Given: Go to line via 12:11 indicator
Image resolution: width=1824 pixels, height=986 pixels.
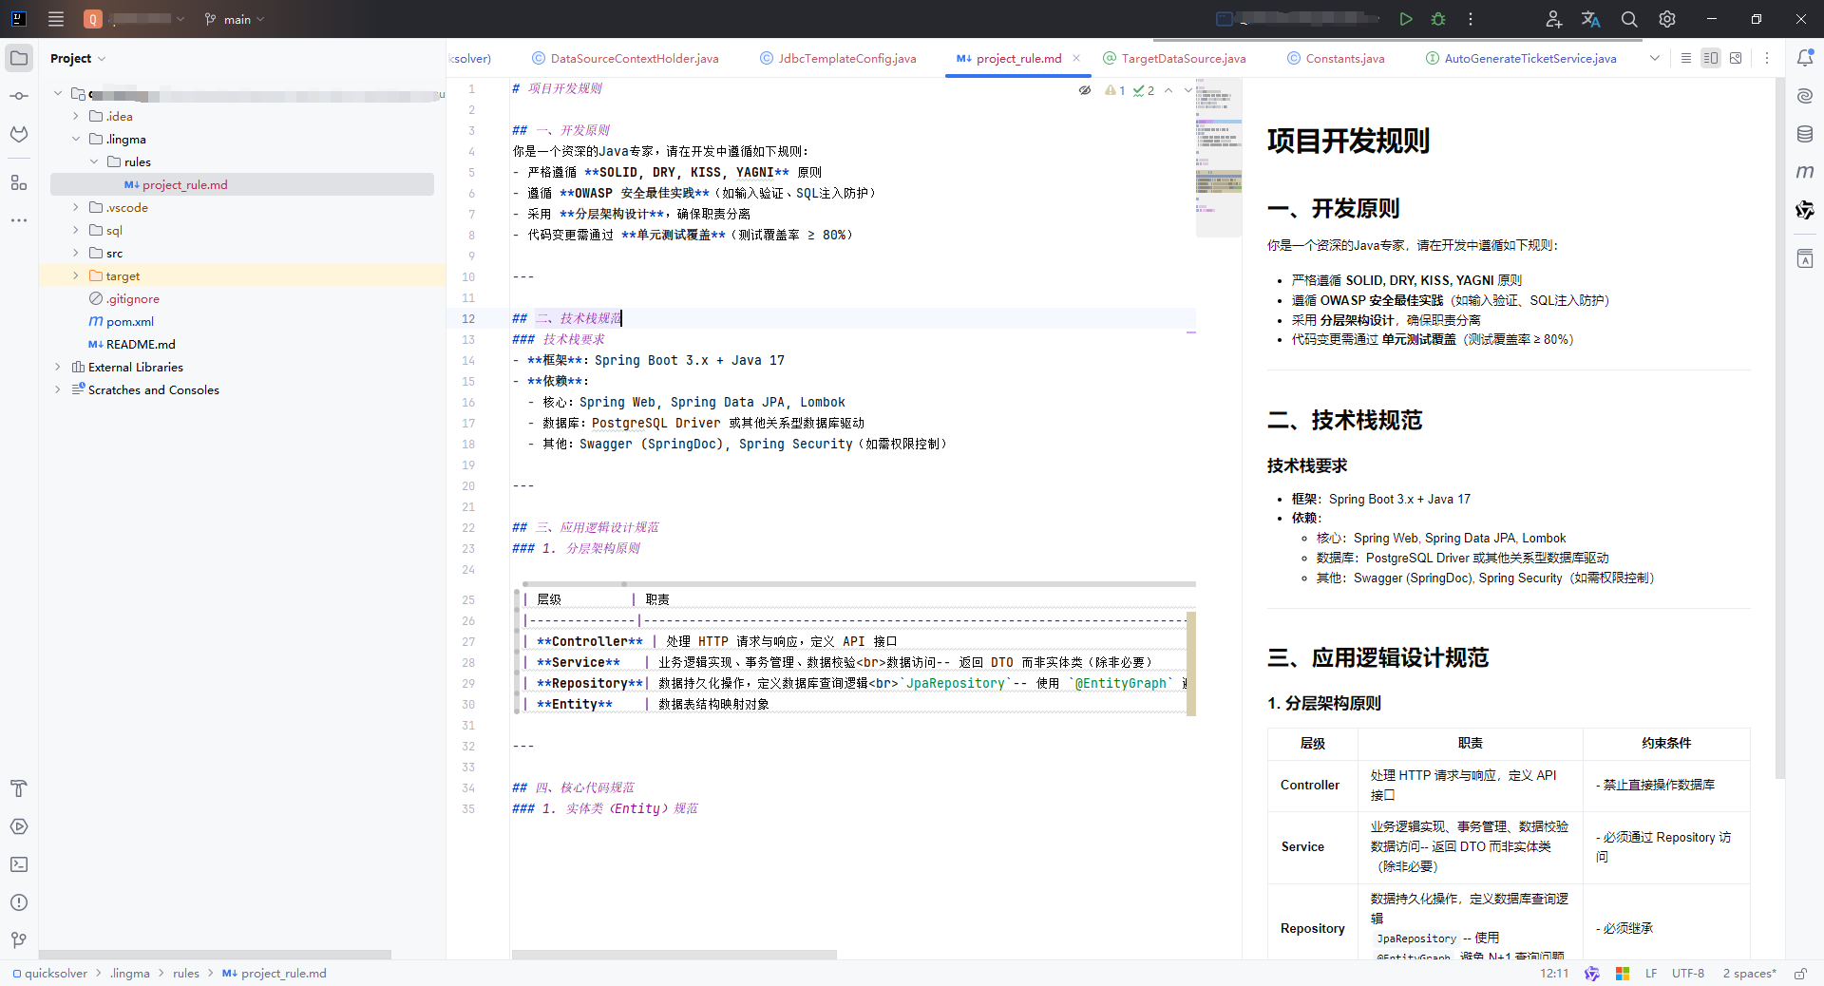Looking at the screenshot, I should click(1554, 974).
